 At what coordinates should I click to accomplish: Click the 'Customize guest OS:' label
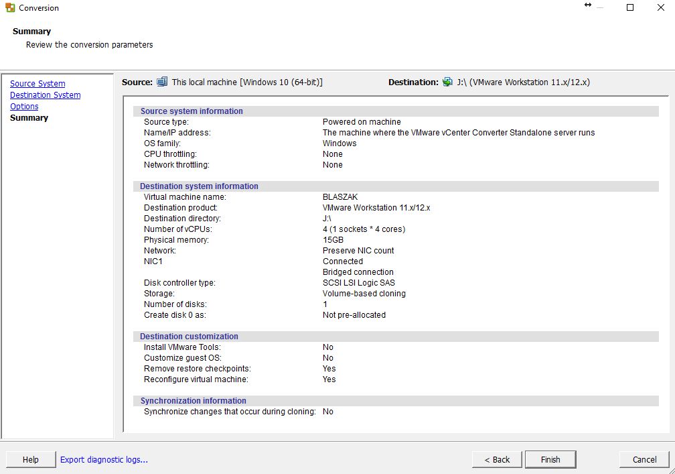(183, 358)
